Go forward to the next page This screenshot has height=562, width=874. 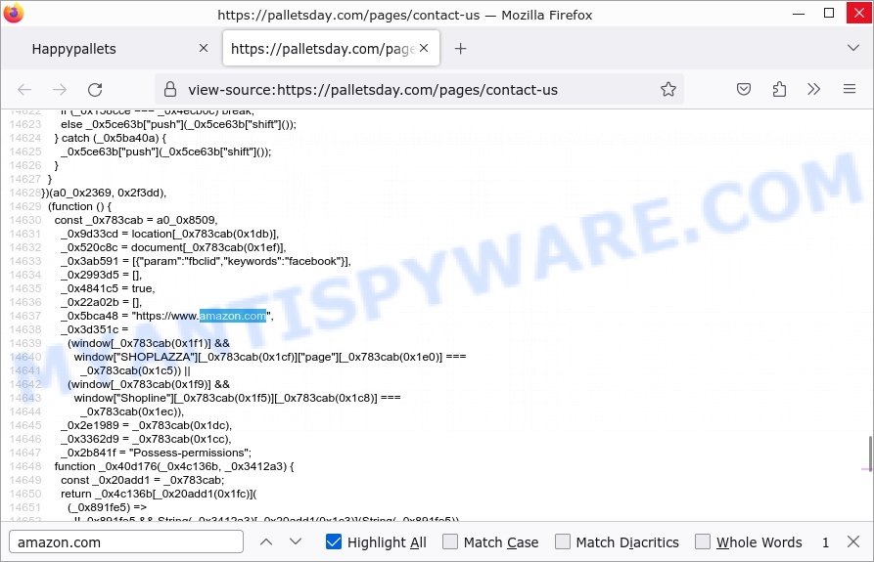tap(60, 90)
